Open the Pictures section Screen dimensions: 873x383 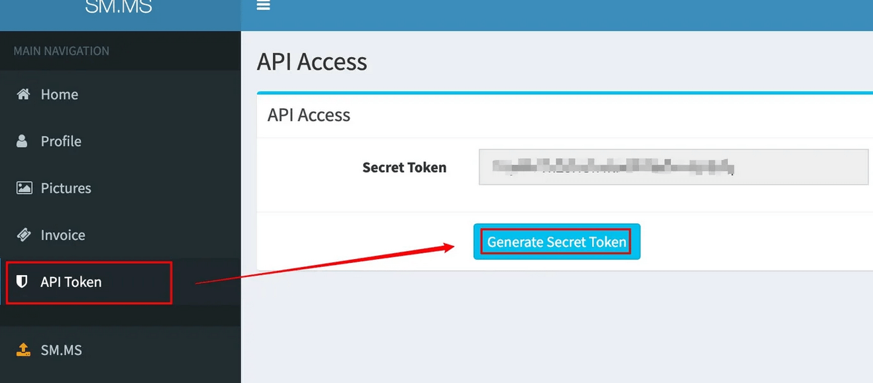tap(66, 188)
